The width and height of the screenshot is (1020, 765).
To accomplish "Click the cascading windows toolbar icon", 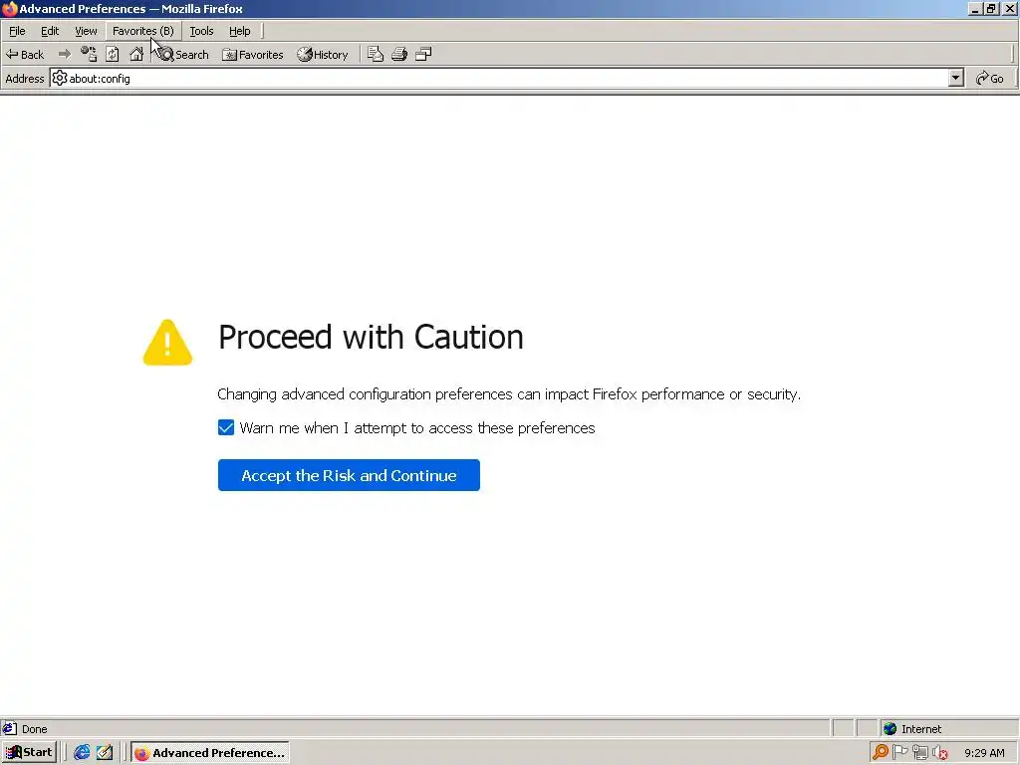I will 423,54.
